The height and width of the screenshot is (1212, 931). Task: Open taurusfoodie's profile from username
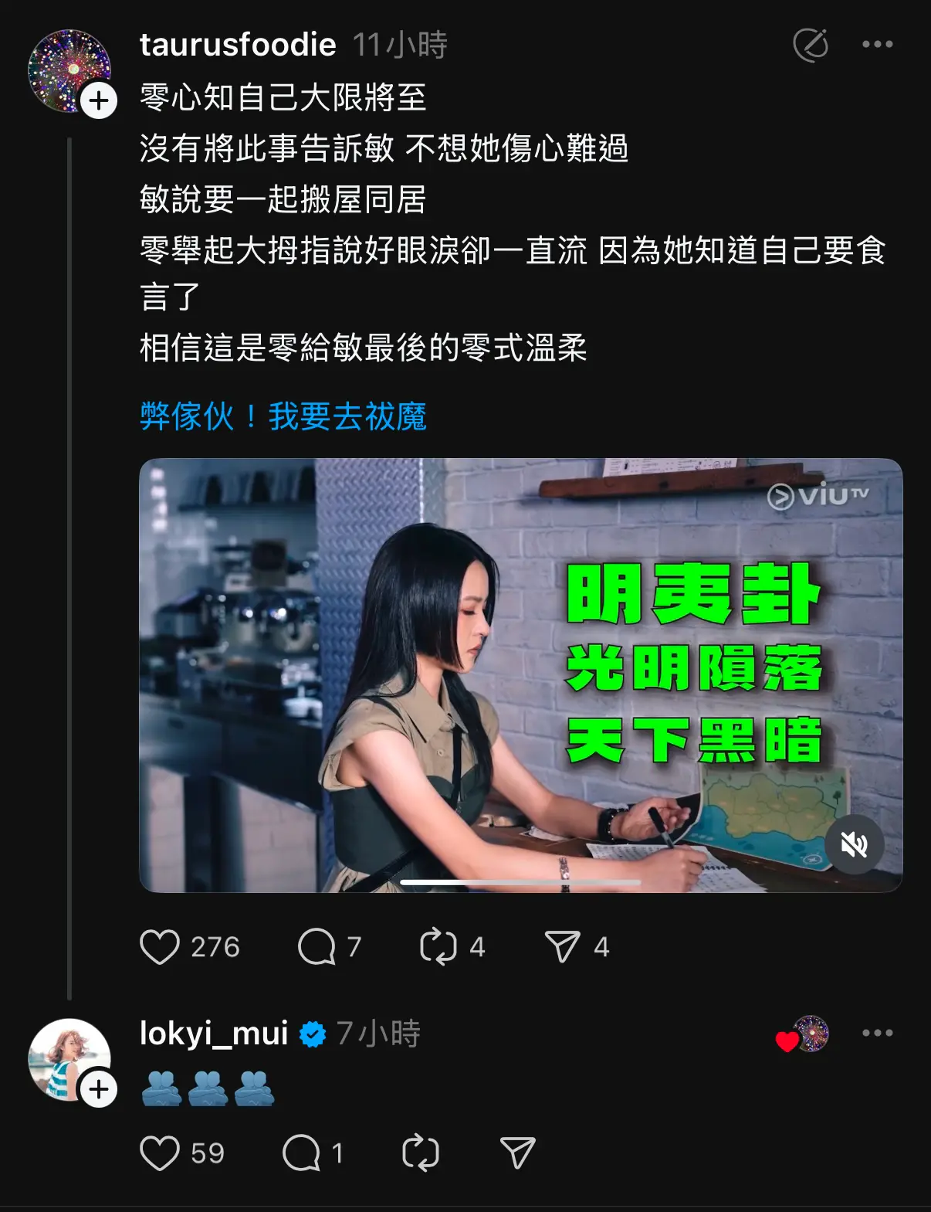coord(238,45)
